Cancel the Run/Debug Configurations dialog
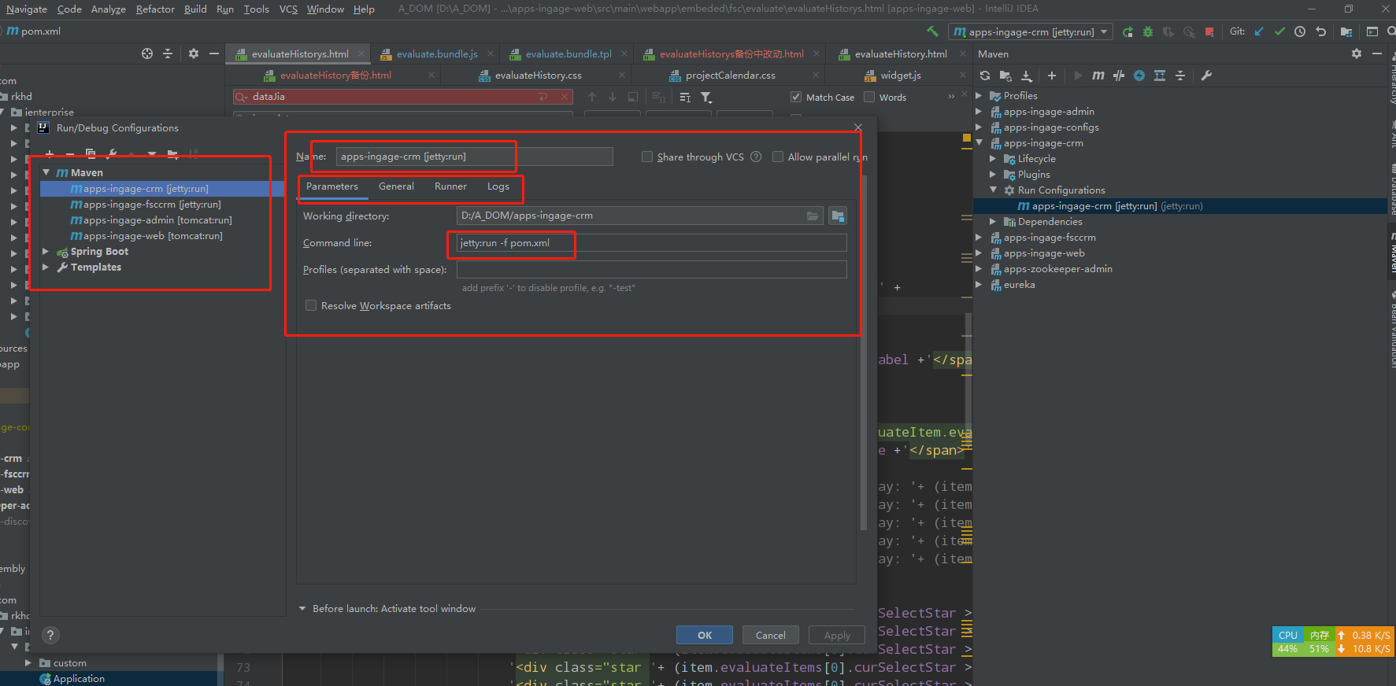The height and width of the screenshot is (686, 1396). (770, 636)
